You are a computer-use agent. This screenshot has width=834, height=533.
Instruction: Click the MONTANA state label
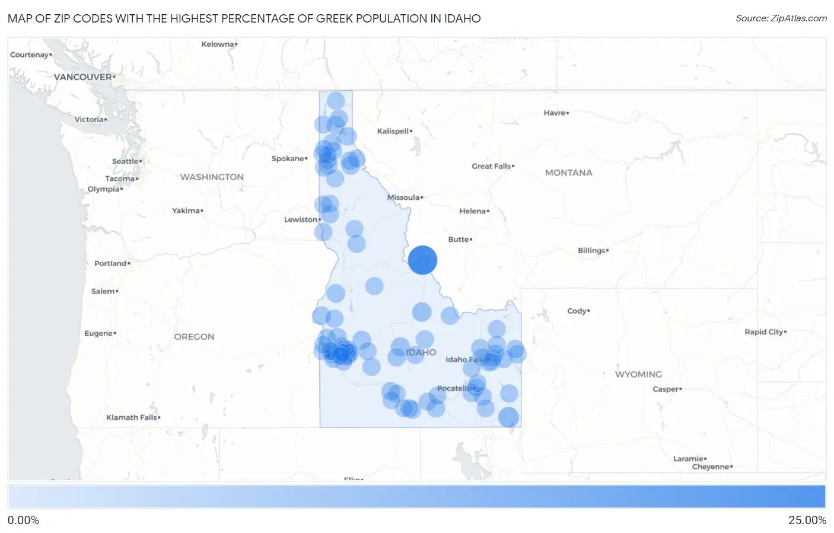(569, 173)
